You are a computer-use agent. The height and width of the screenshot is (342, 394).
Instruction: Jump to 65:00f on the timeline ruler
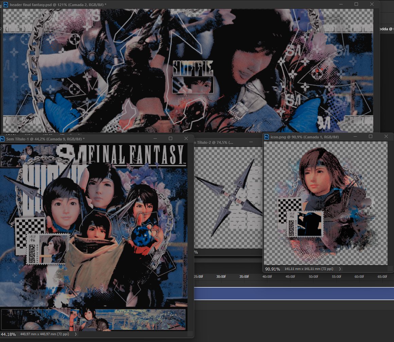[x=382, y=277]
